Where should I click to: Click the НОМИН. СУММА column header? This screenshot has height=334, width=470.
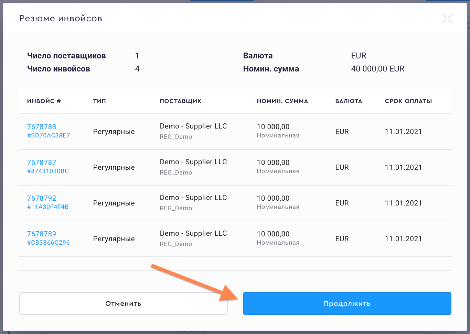(282, 101)
